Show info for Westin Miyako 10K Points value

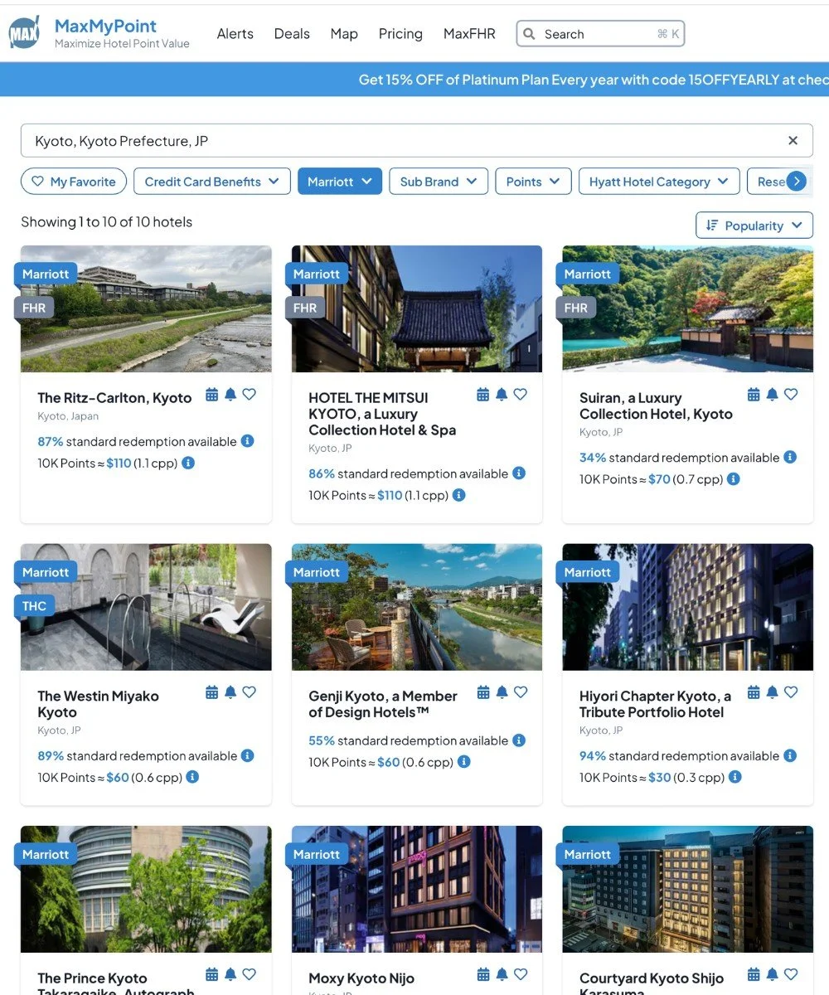coord(192,777)
